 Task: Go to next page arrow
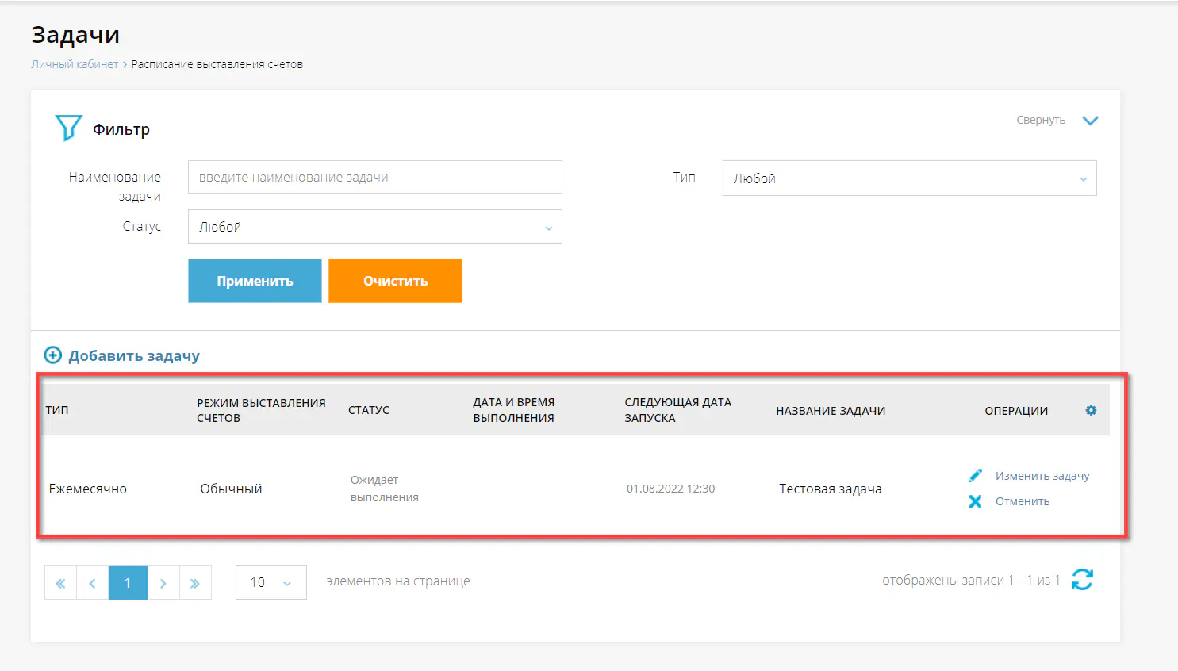pos(163,583)
